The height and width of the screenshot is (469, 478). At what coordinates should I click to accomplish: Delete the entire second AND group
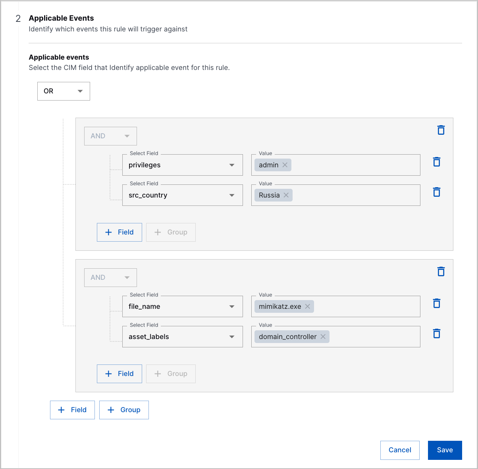coord(441,271)
